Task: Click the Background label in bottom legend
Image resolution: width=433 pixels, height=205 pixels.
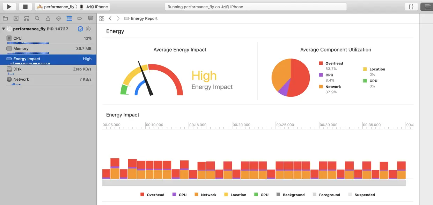Action: (294, 195)
